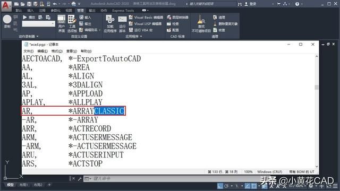The width and height of the screenshot is (340, 191).
Task: Open the Visual LISP editor
Action: (145, 23)
